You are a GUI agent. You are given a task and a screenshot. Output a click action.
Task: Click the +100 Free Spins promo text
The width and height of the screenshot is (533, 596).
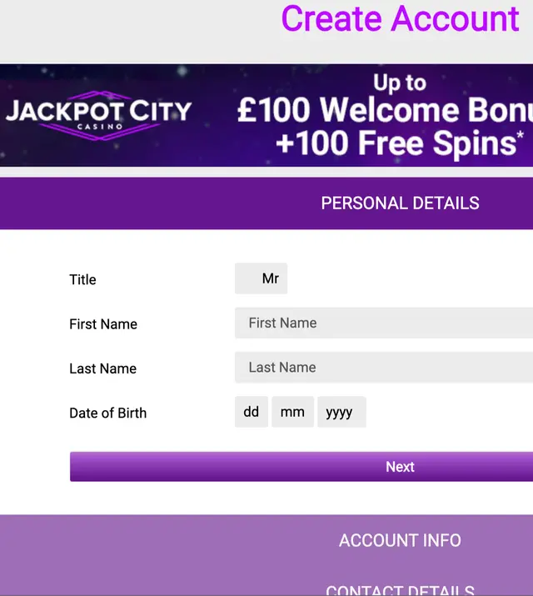[x=396, y=143]
